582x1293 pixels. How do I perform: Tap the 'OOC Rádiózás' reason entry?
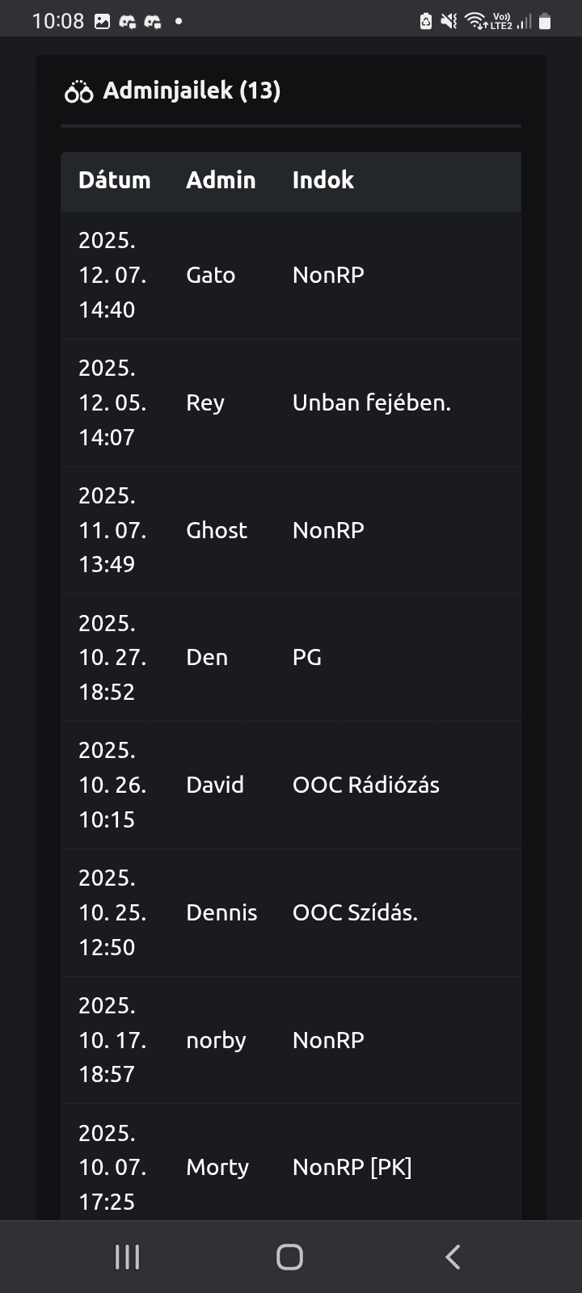[x=365, y=785]
